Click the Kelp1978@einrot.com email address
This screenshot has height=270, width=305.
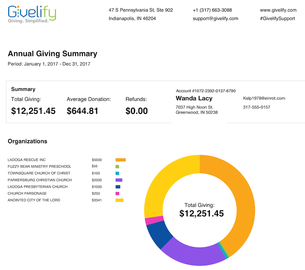(264, 98)
